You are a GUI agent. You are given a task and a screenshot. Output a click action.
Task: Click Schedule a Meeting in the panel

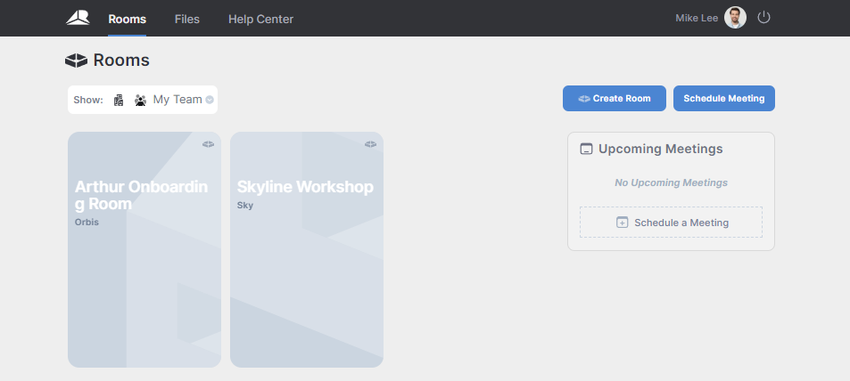[x=671, y=223]
